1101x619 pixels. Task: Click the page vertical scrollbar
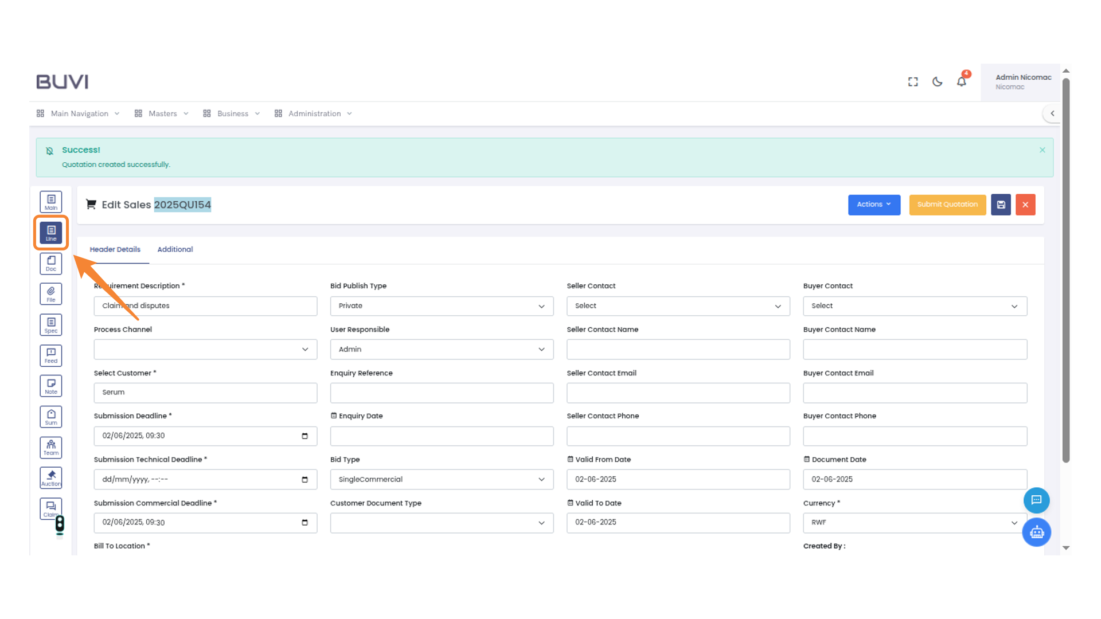pyautogui.click(x=1066, y=269)
